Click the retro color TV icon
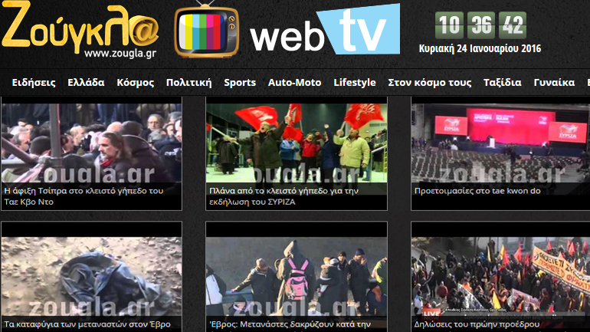Screen dimensions: 590x332 pos(206,31)
